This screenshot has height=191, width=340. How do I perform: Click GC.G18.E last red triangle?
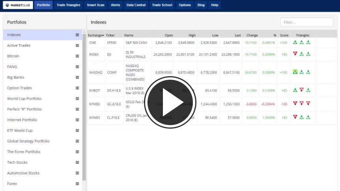pos(308,103)
